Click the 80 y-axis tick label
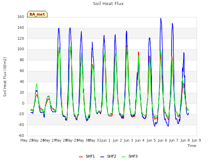This screenshot has width=217, height=163. (x=22, y=60)
